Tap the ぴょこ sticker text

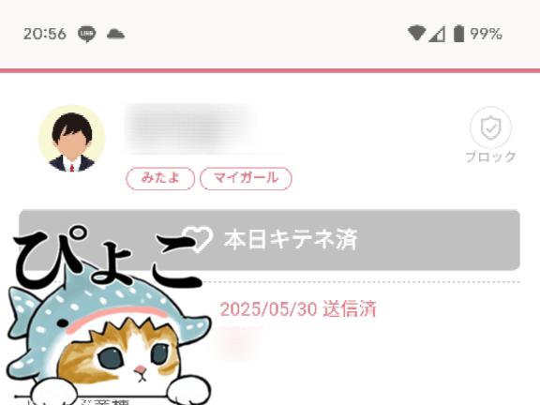point(107,259)
